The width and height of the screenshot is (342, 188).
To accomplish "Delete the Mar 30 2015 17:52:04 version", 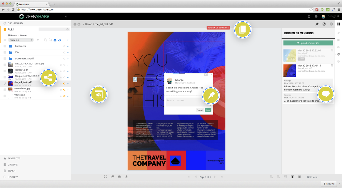I will 332,50.
